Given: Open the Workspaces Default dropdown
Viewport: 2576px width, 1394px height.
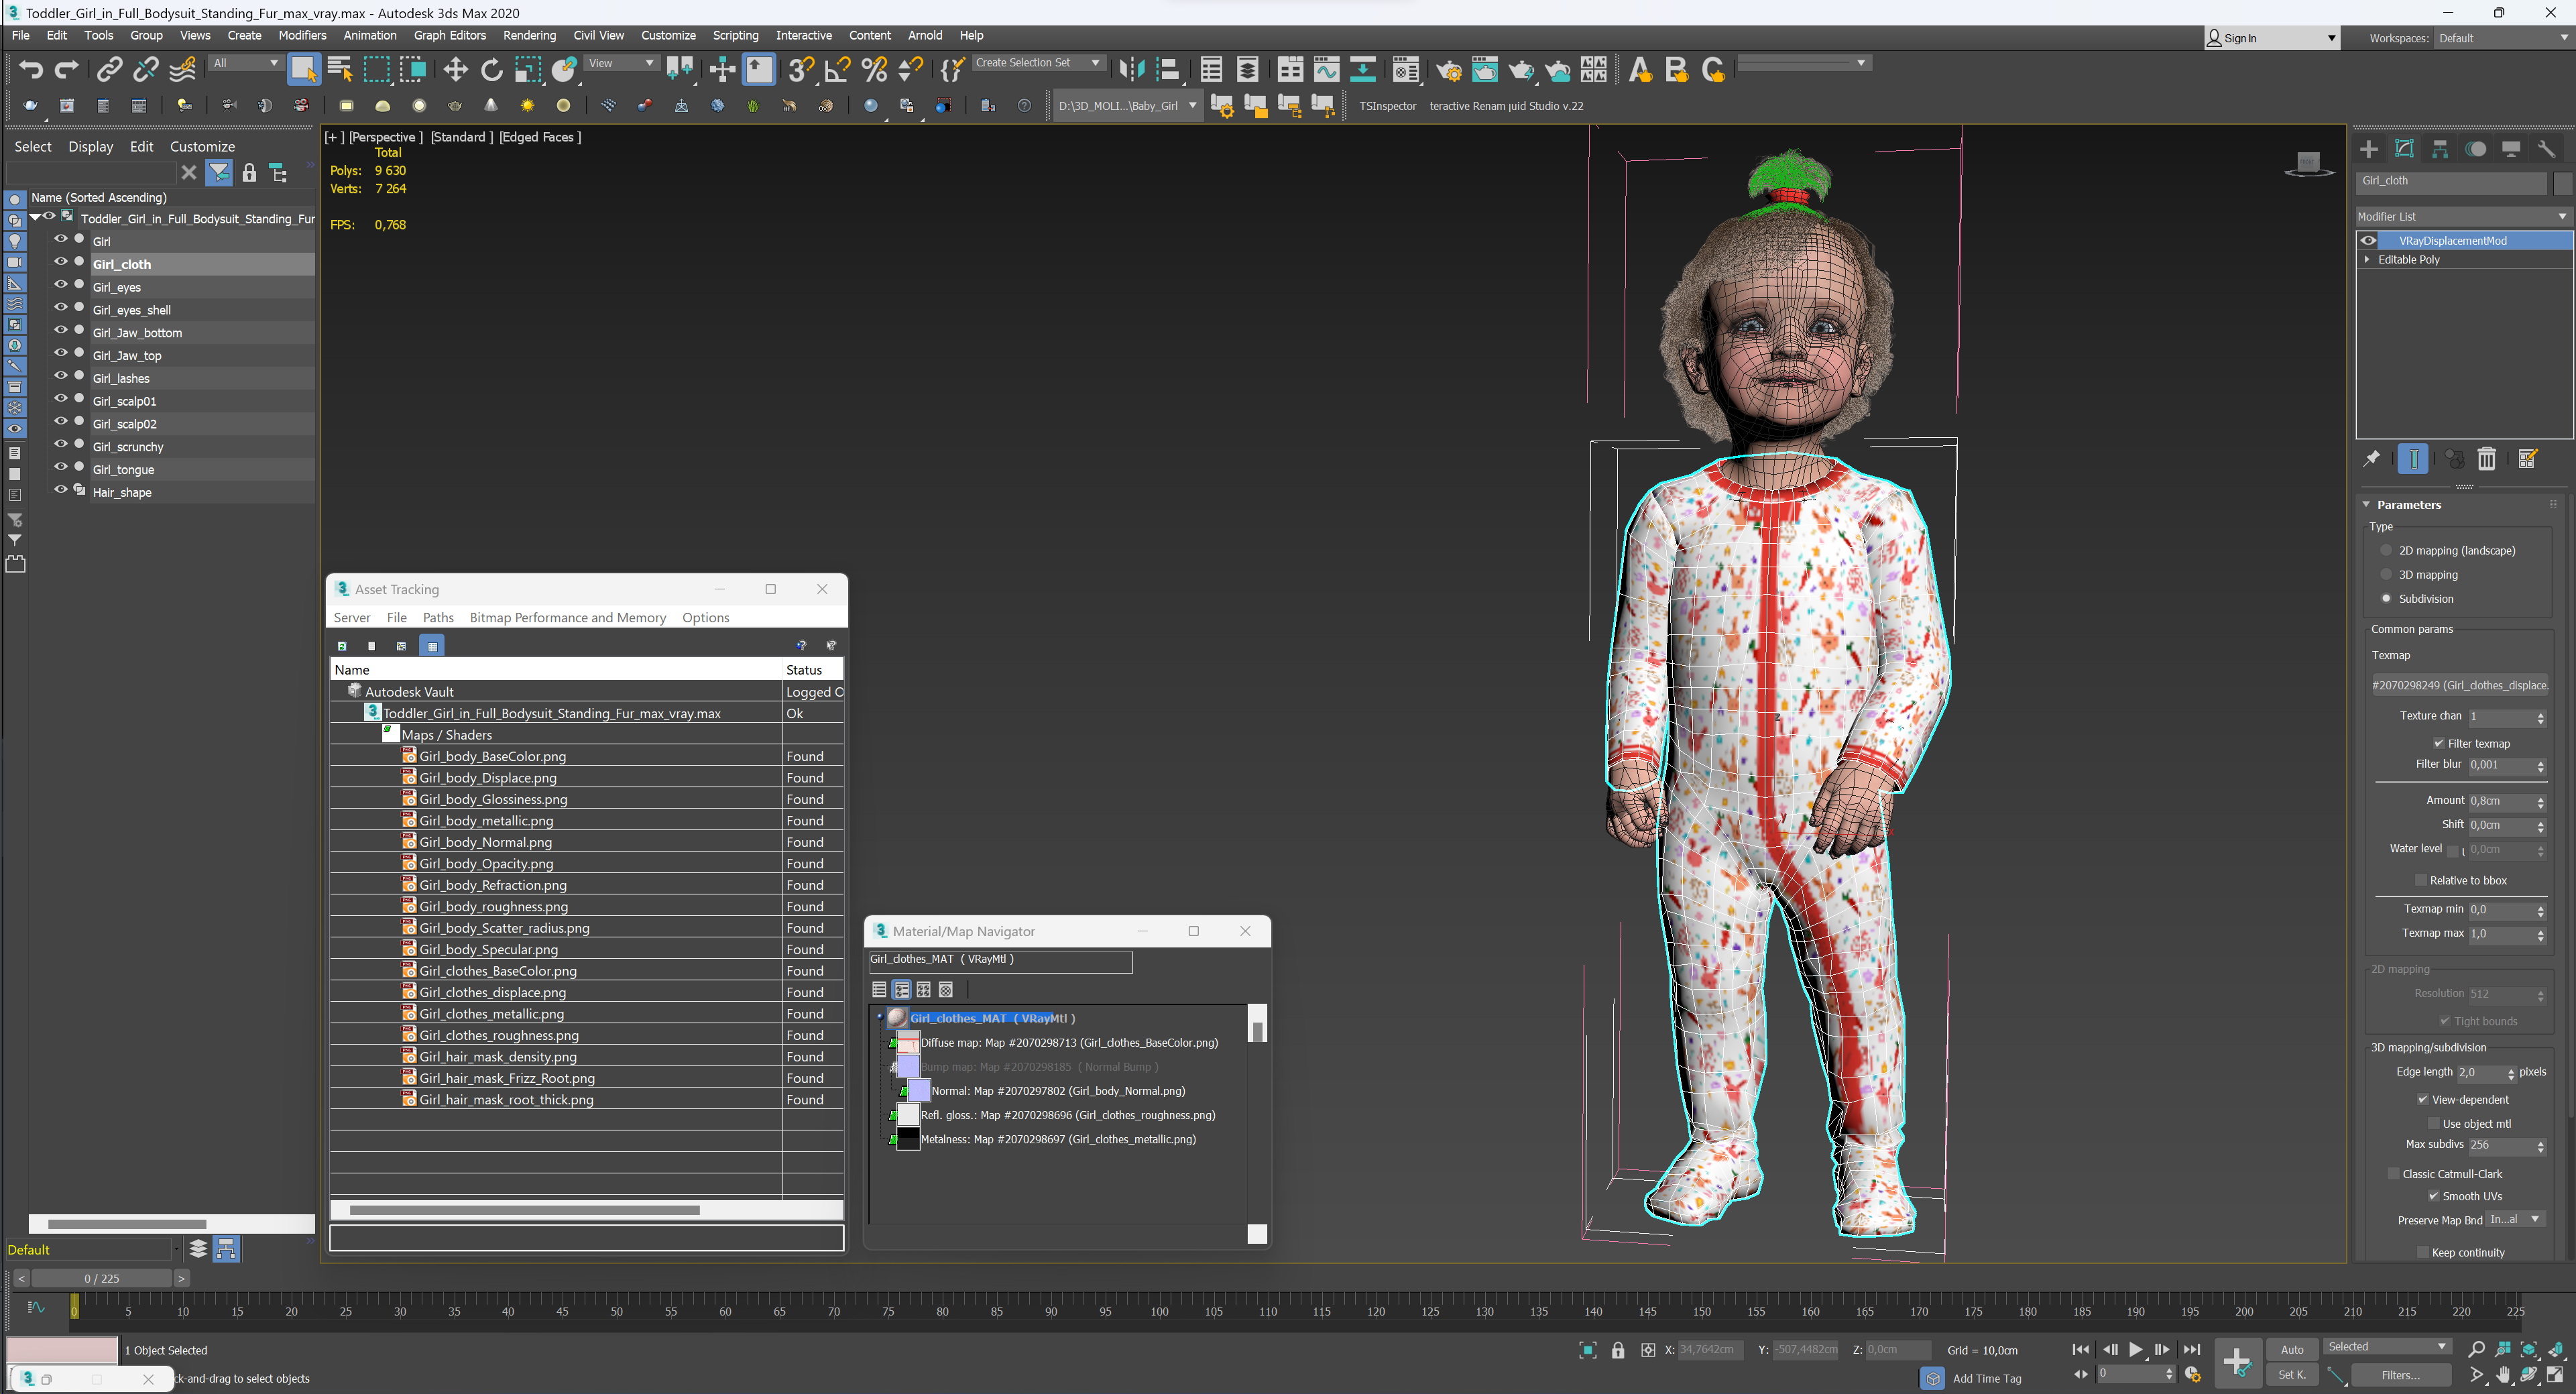Looking at the screenshot, I should pyautogui.click(x=2503, y=38).
